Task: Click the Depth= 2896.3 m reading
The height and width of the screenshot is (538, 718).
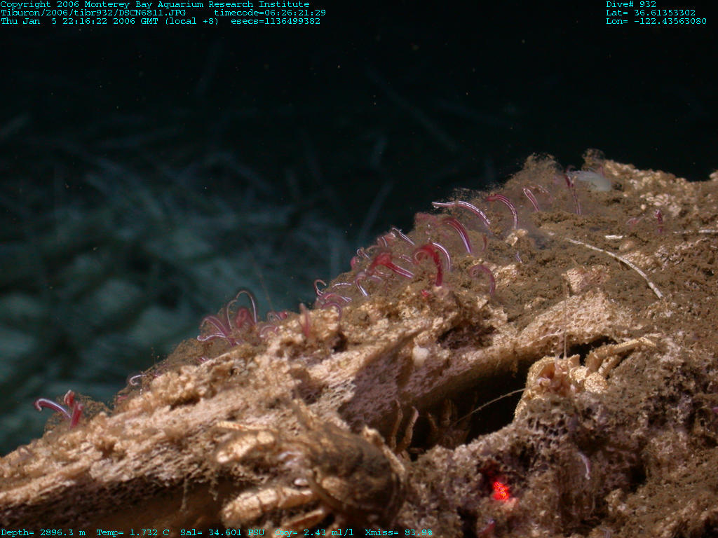Action: 43,532
